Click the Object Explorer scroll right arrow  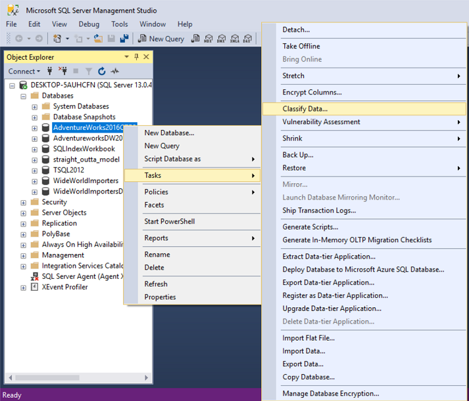[x=146, y=378]
